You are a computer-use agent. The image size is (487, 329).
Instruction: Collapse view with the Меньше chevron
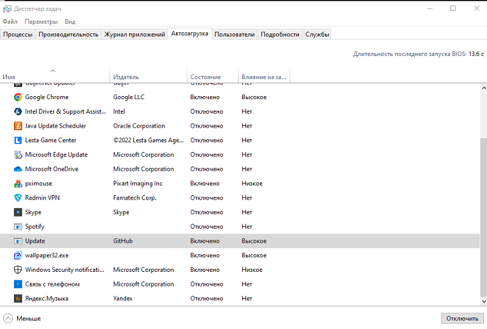pyautogui.click(x=8, y=318)
